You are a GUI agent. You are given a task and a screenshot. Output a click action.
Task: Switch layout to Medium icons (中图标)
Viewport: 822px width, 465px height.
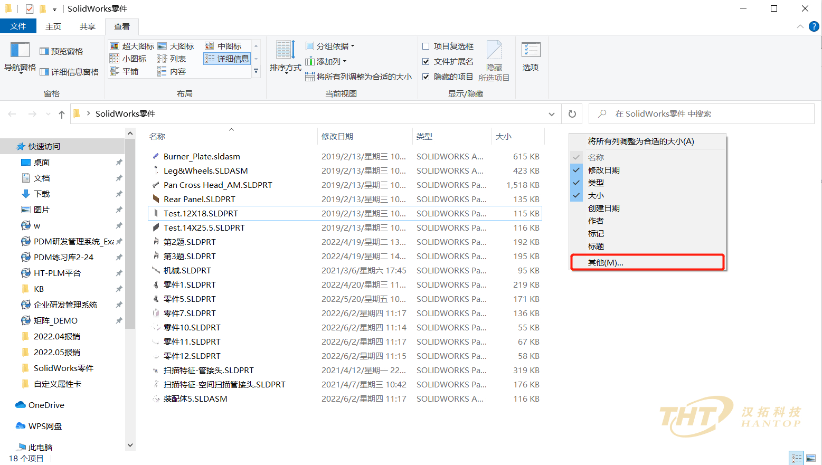pos(223,46)
